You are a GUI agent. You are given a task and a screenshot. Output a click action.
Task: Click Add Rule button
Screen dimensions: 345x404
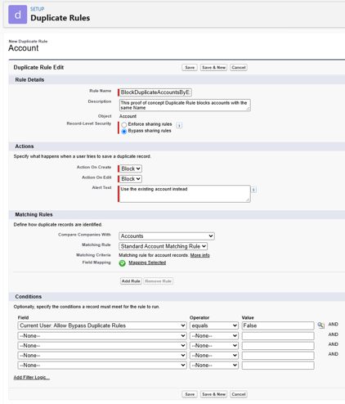131,281
